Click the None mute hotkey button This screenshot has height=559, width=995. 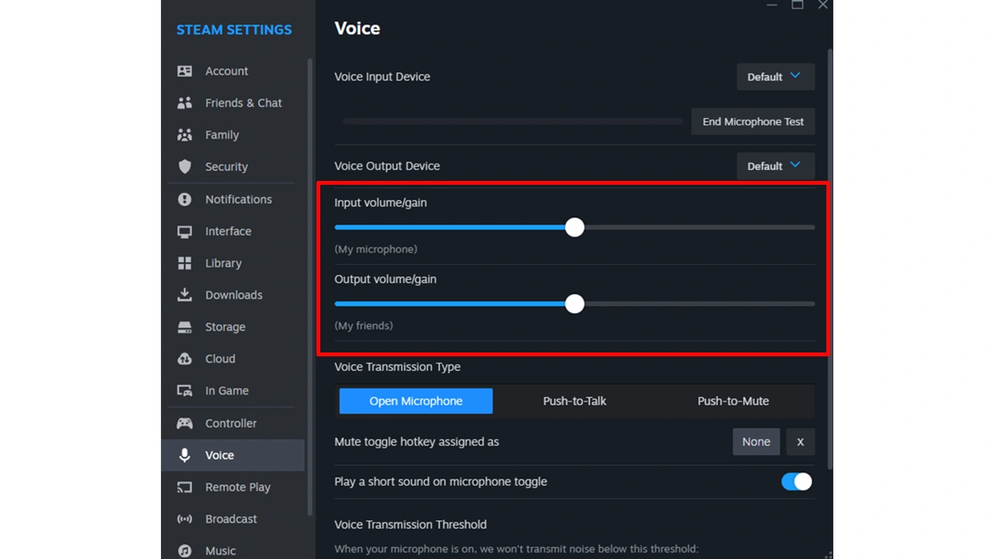(756, 442)
